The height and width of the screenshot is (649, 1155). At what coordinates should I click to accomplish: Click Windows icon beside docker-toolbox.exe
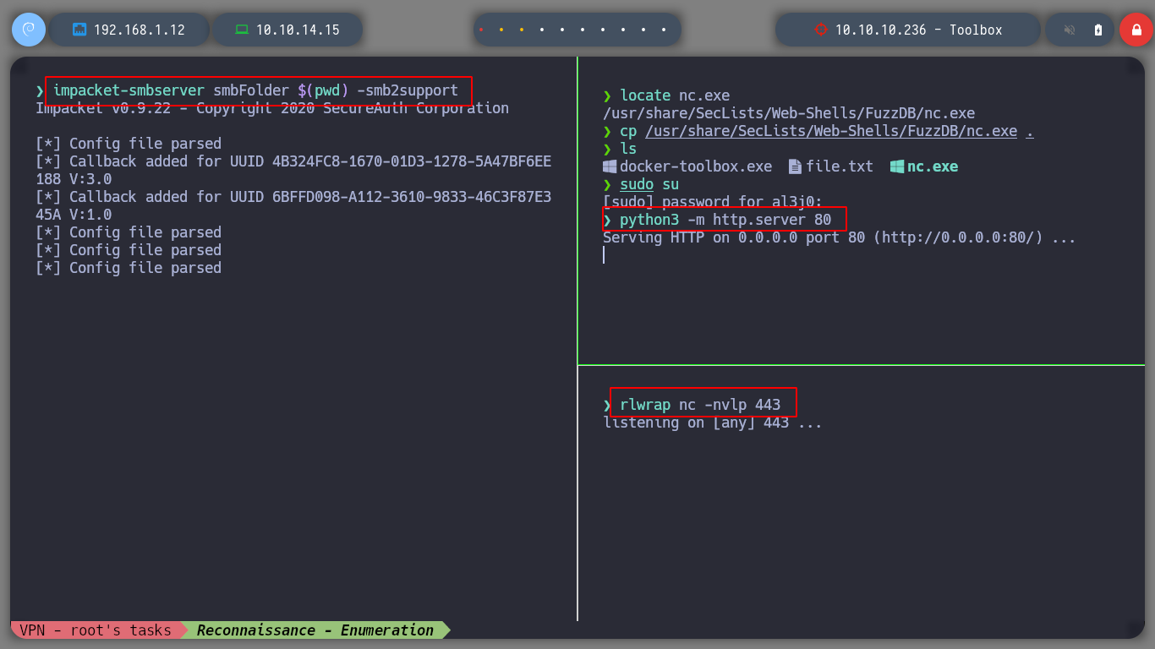point(610,166)
